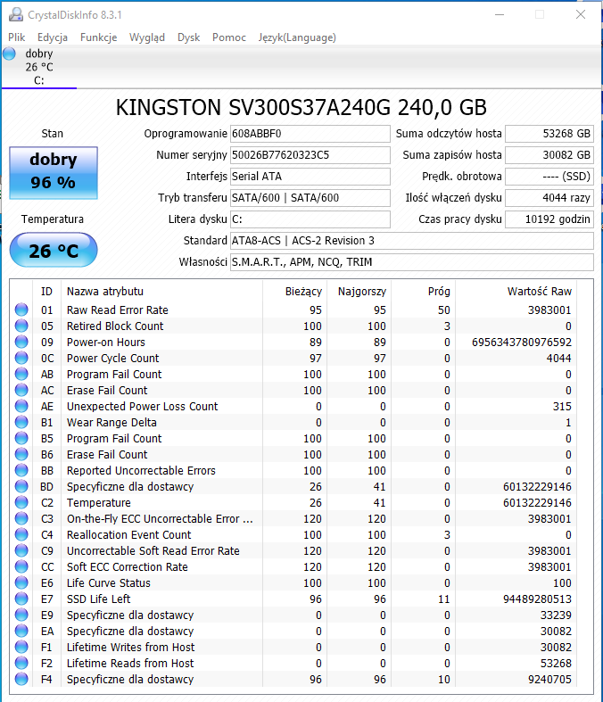The height and width of the screenshot is (702, 603).
Task: Click status orb for Wear Range Delta
Action: click(x=21, y=422)
